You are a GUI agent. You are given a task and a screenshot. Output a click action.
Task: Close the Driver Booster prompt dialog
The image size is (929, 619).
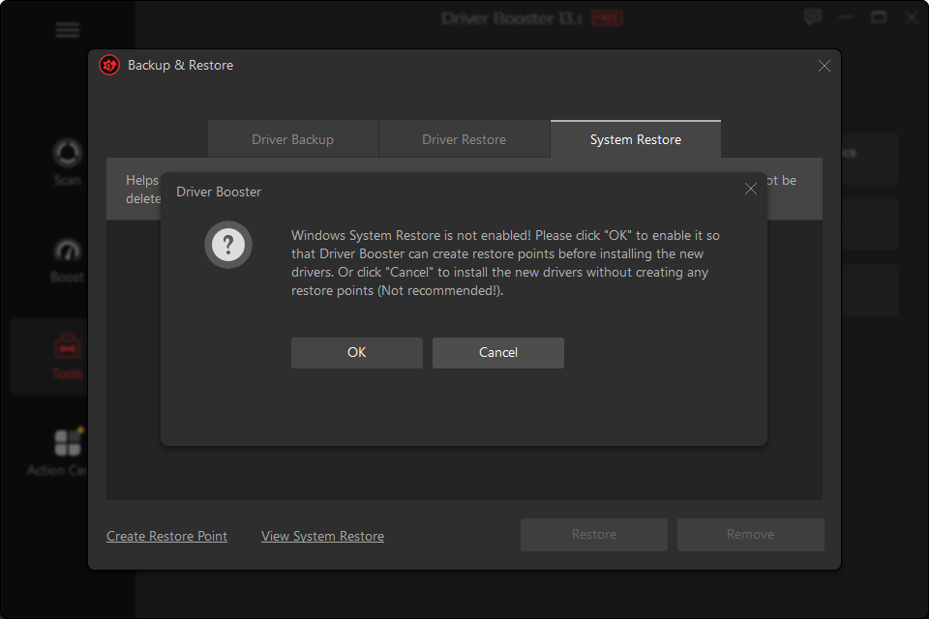pos(750,190)
